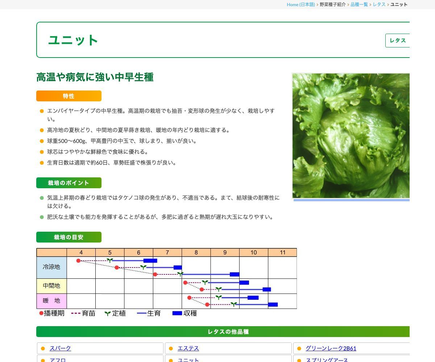Click the orange bullet beside エンパイヤータイプ item
Image resolution: width=435 pixels, height=362 pixels.
tap(41, 111)
